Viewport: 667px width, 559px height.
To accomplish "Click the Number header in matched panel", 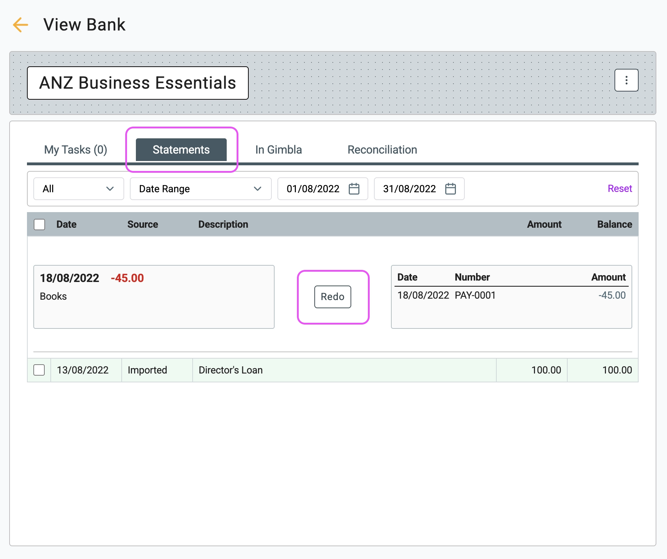I will [x=472, y=277].
